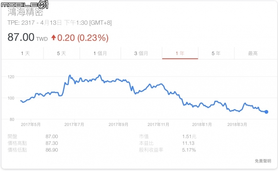The image size is (278, 171).
Task: Switch to the 3 個月 tab
Action: pos(141,53)
